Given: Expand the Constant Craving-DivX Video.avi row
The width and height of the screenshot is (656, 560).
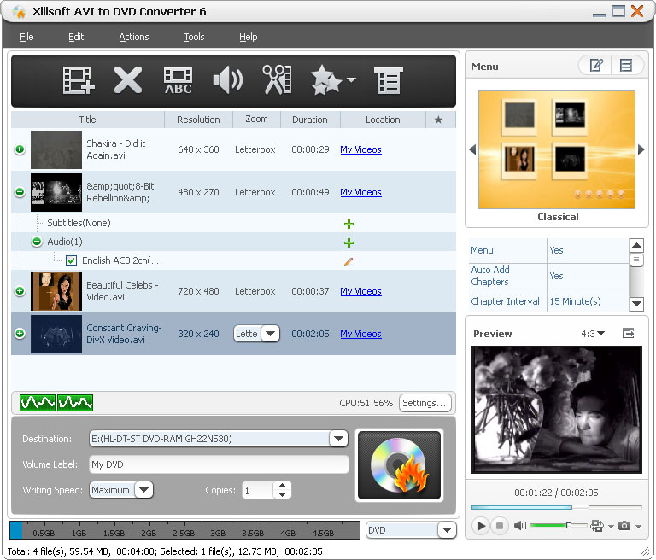Looking at the screenshot, I should [20, 333].
